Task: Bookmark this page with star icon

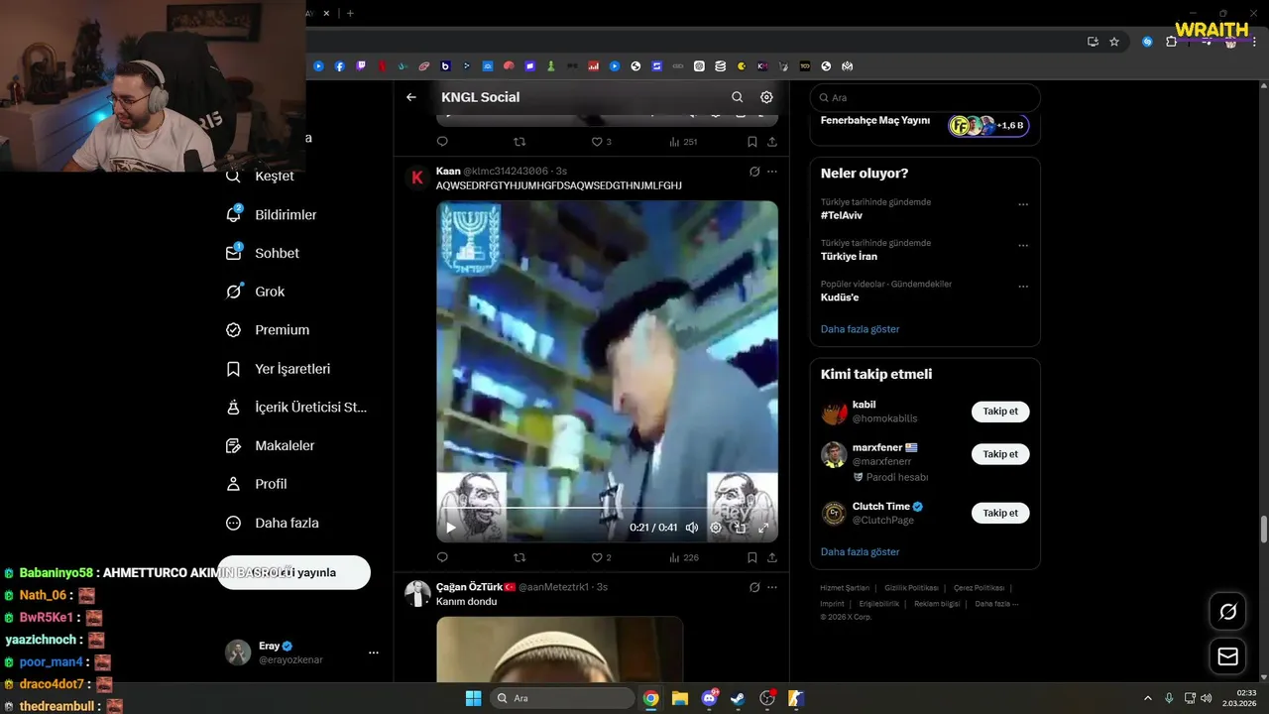Action: click(x=1114, y=42)
